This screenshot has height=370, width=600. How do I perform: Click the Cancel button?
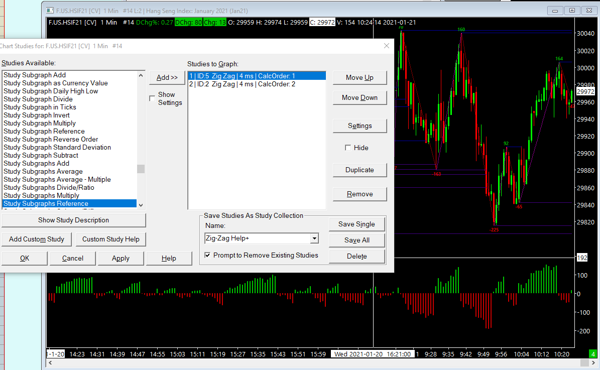pos(73,258)
